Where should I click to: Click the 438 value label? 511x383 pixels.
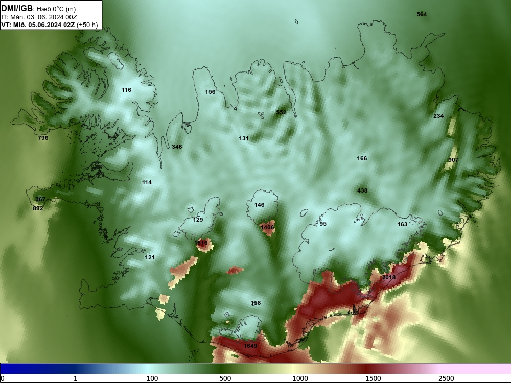362,191
